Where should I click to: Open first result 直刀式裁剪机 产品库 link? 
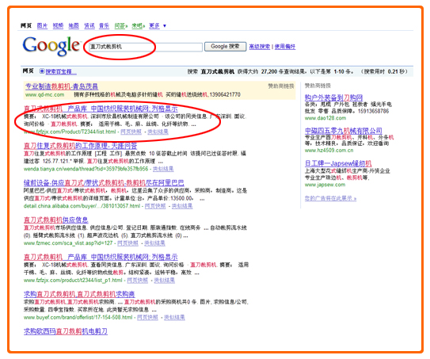coord(101,109)
